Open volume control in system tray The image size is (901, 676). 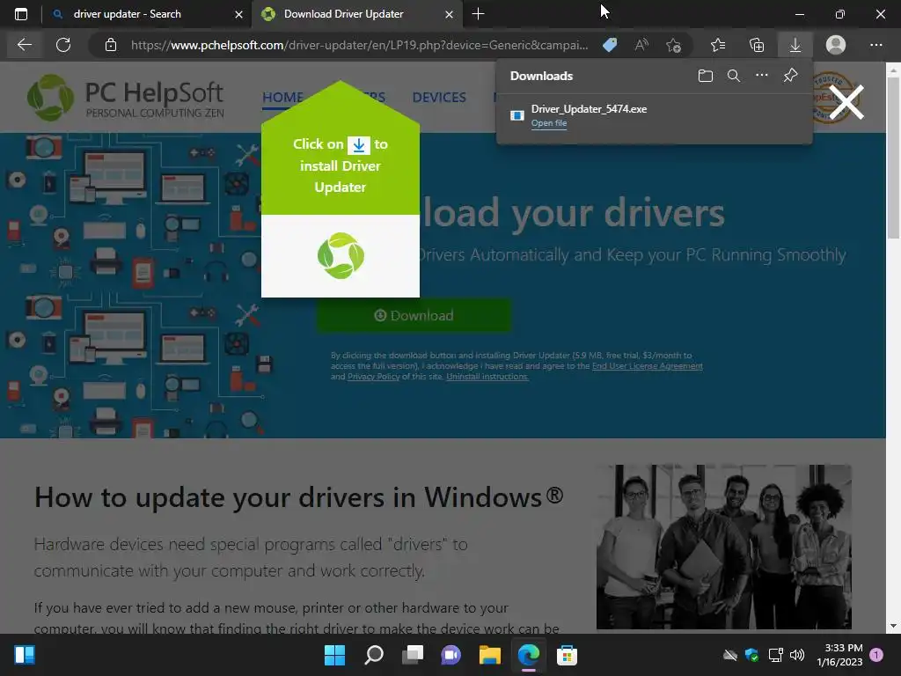797,655
